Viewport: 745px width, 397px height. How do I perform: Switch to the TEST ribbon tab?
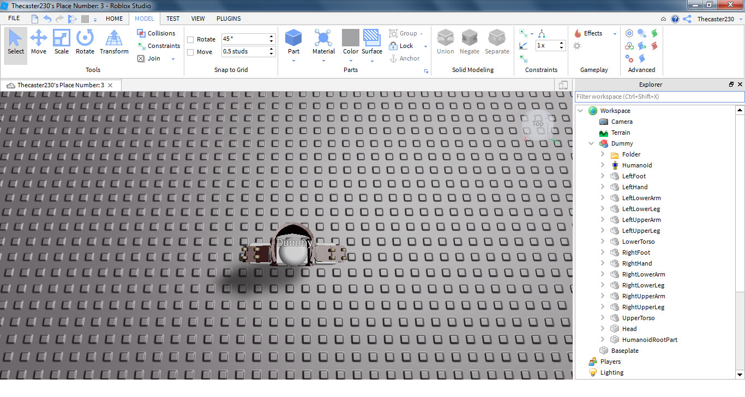(x=173, y=19)
